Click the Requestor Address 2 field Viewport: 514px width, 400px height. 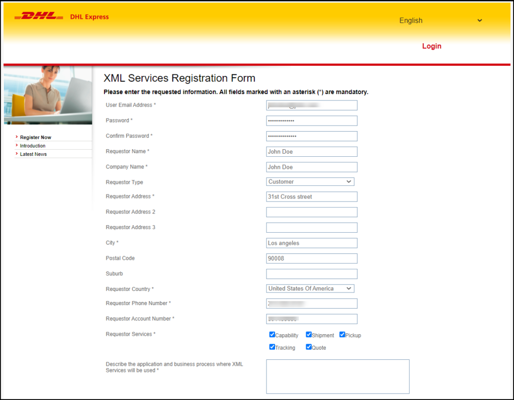[311, 212]
